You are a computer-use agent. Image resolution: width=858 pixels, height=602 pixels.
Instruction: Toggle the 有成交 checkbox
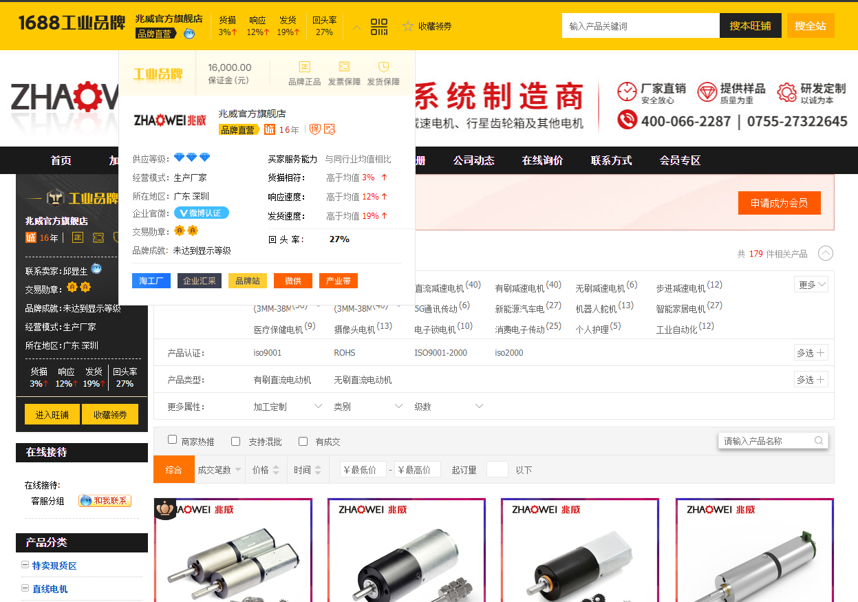point(303,441)
